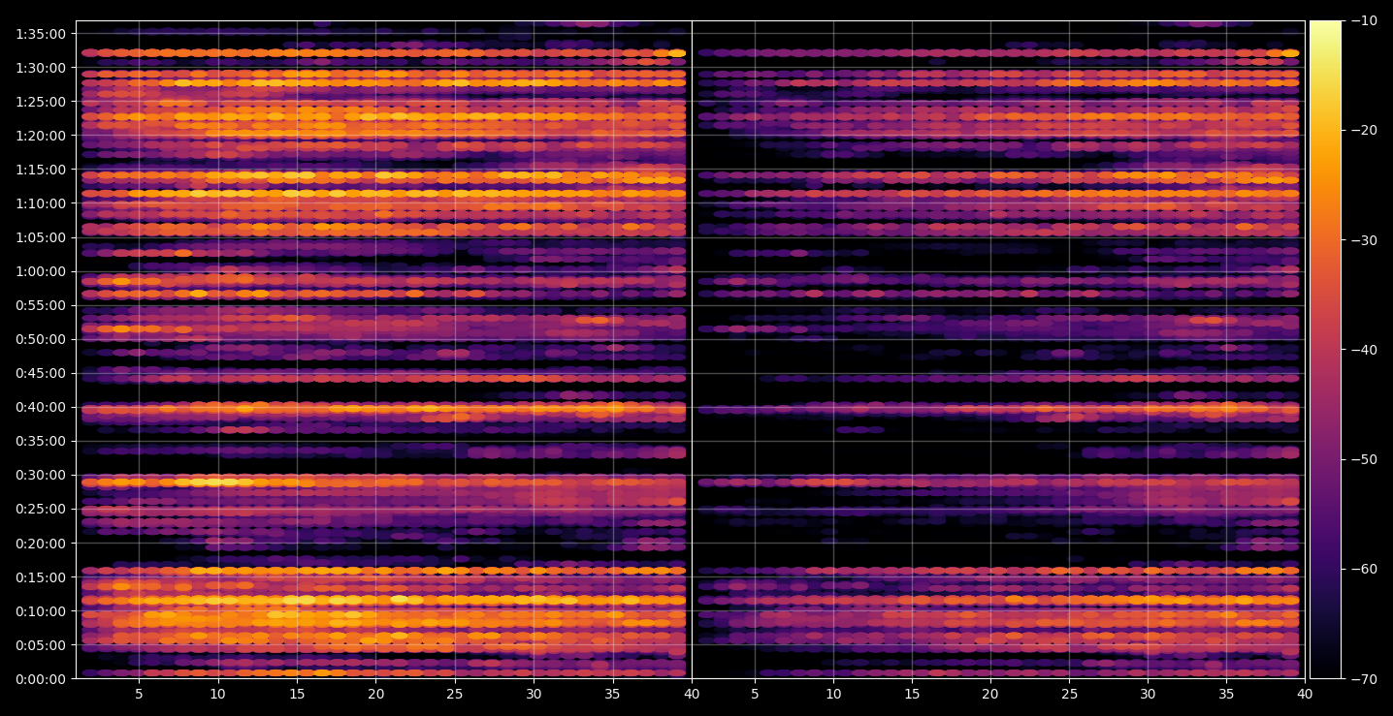Click the 1:30:00 y-axis label
The height and width of the screenshot is (716, 1393).
(41, 69)
